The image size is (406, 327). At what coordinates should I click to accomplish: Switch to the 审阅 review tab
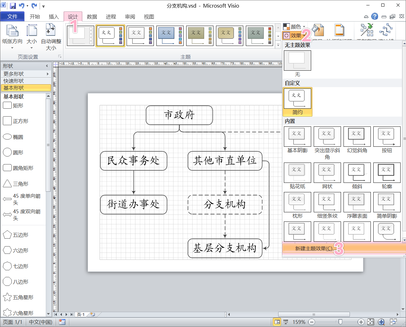point(130,17)
